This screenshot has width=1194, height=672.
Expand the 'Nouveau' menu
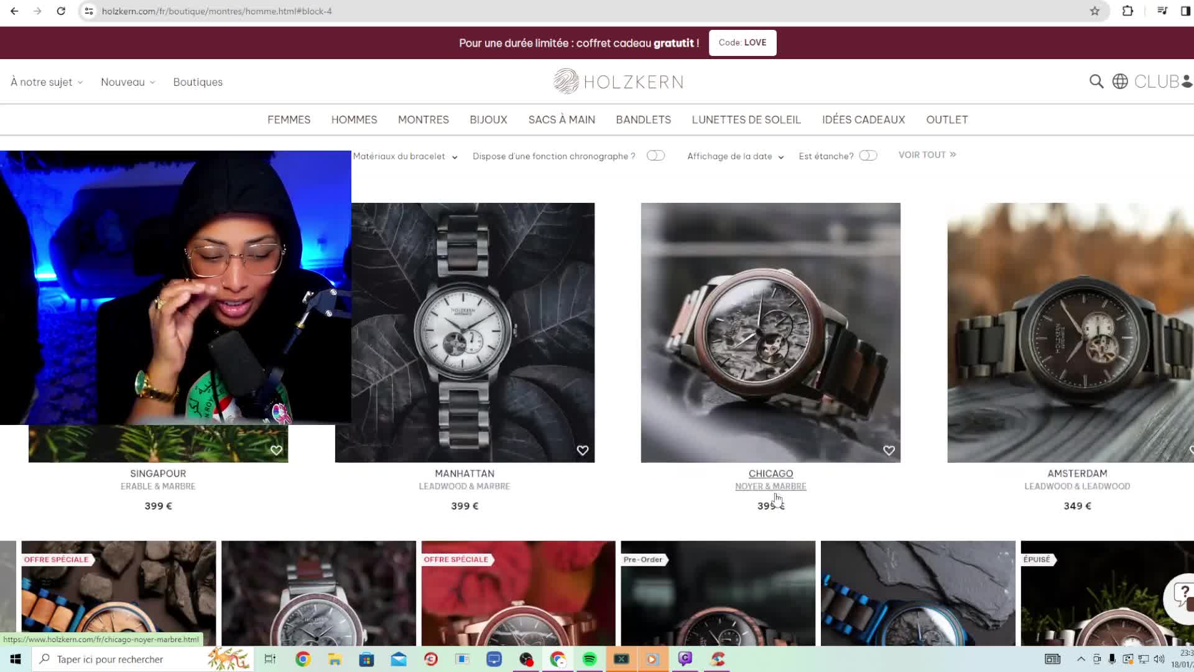(128, 82)
